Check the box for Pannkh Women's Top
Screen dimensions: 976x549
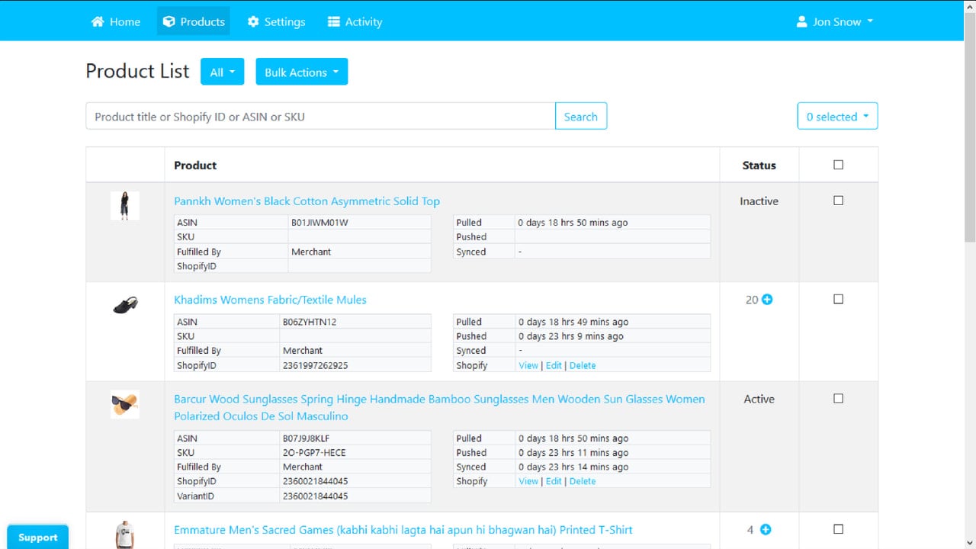839,201
